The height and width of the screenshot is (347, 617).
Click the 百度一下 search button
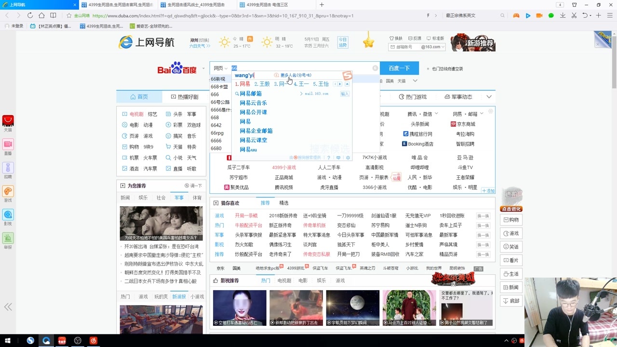[x=399, y=68]
